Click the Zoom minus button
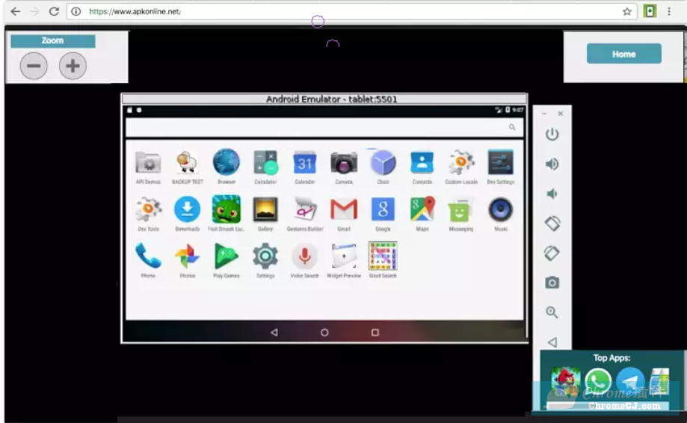The image size is (687, 423). click(34, 66)
